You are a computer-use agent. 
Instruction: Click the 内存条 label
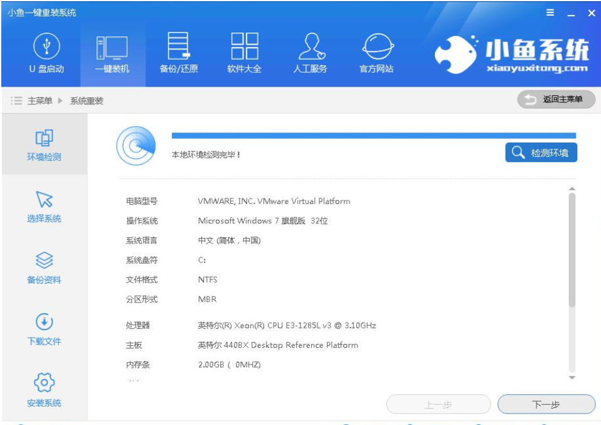tap(137, 364)
